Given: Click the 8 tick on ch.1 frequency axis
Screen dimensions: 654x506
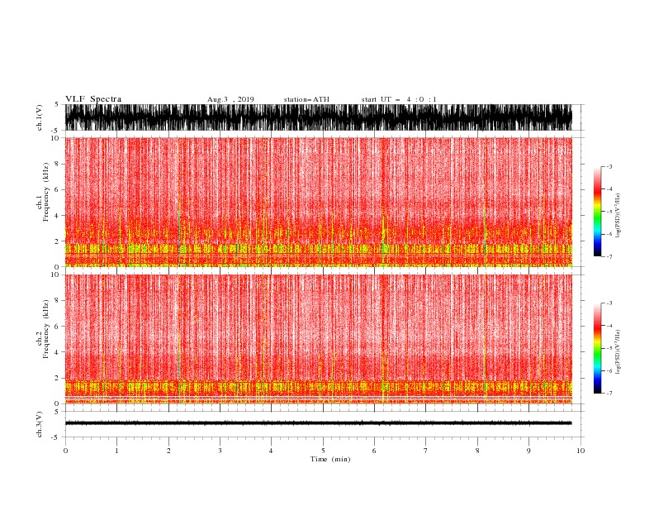Looking at the screenshot, I should click(x=58, y=164).
